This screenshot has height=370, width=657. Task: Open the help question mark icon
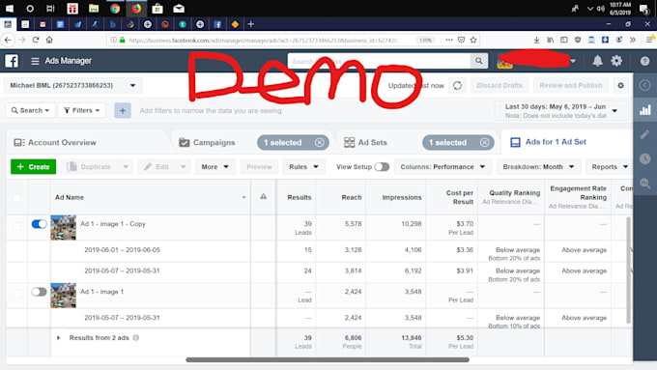tap(644, 61)
